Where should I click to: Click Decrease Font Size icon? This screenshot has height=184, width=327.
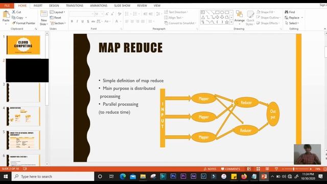pos(112,14)
